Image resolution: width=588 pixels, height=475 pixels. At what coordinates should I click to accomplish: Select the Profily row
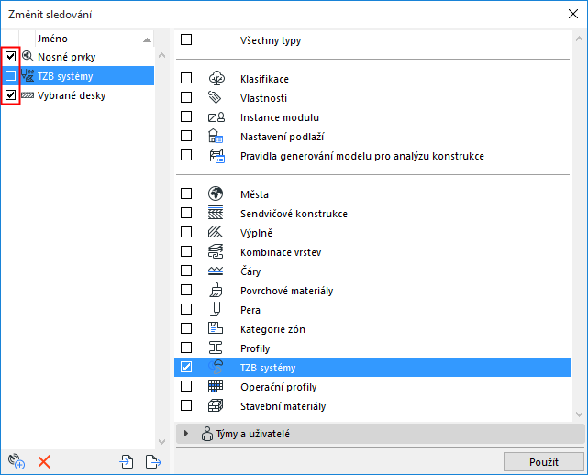coord(372,348)
